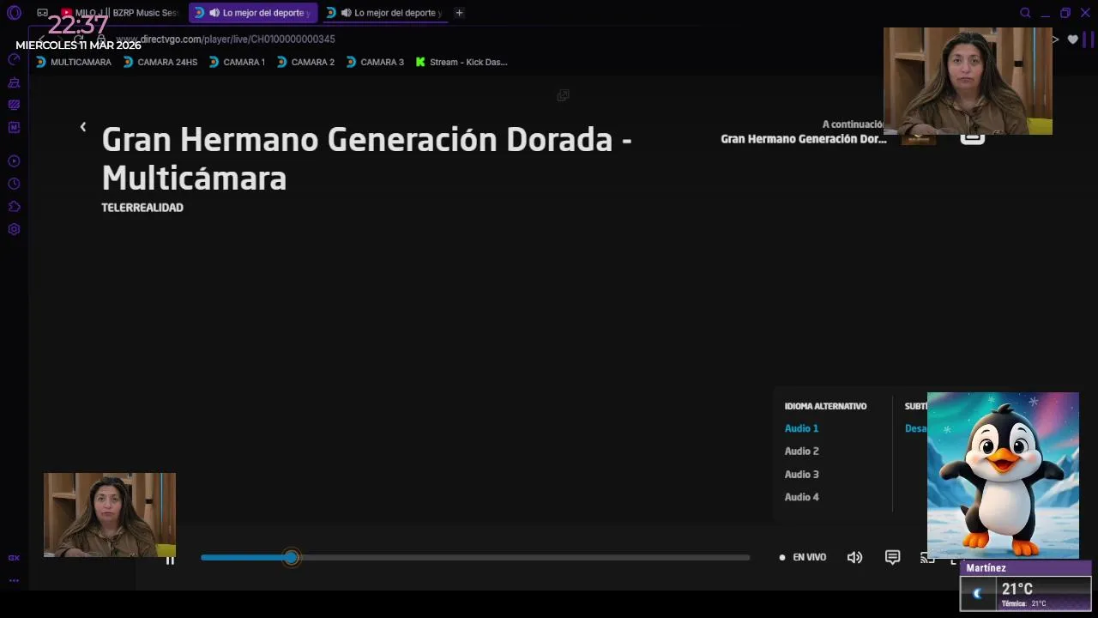Toggle the subtitles and audio menu icon
The height and width of the screenshot is (618, 1098).
click(892, 557)
